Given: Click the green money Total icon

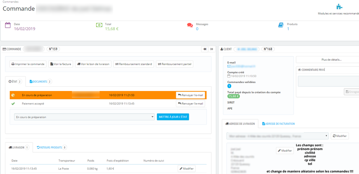Looking at the screenshot, I should pyautogui.click(x=99, y=25).
